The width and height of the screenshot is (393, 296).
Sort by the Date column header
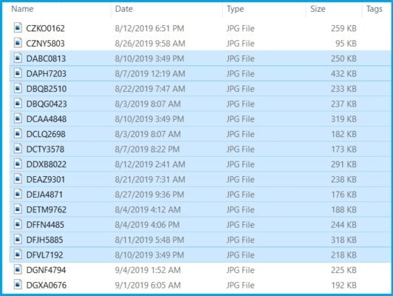tap(124, 9)
